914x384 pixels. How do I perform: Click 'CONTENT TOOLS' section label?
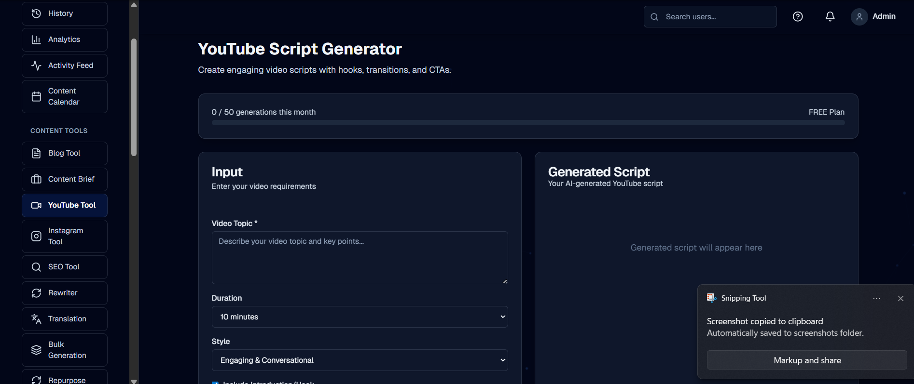point(59,131)
